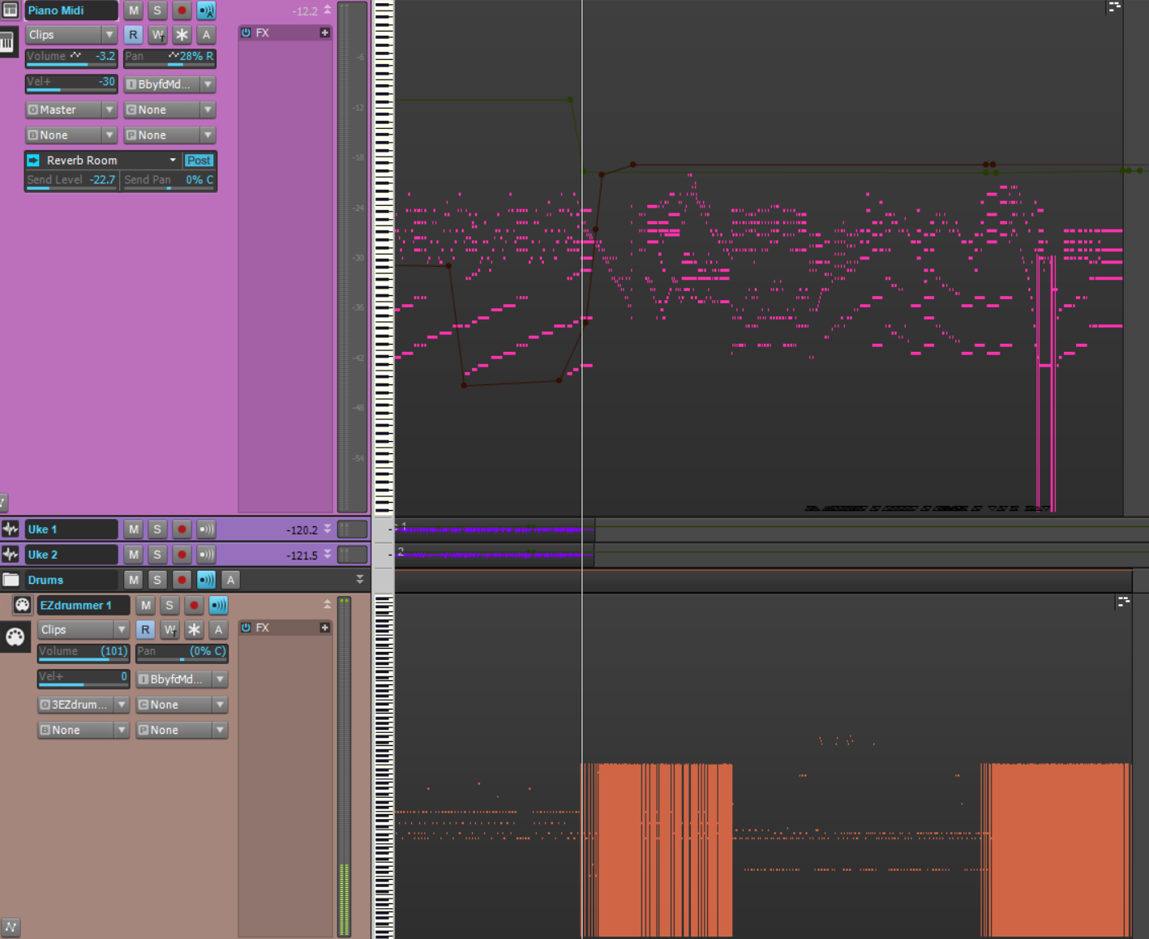Click the Drums folder icon
The height and width of the screenshot is (939, 1149).
(11, 580)
